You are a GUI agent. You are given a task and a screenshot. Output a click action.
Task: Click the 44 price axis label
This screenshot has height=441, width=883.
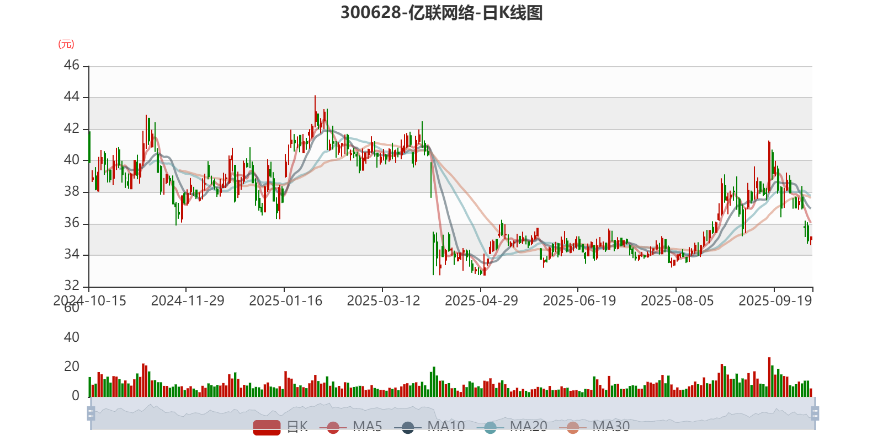(72, 97)
